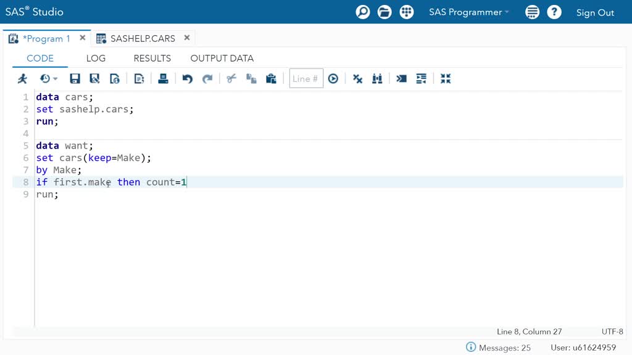Open the SAS Programmer perspective dropdown
This screenshot has height=355, width=632.
click(x=466, y=12)
